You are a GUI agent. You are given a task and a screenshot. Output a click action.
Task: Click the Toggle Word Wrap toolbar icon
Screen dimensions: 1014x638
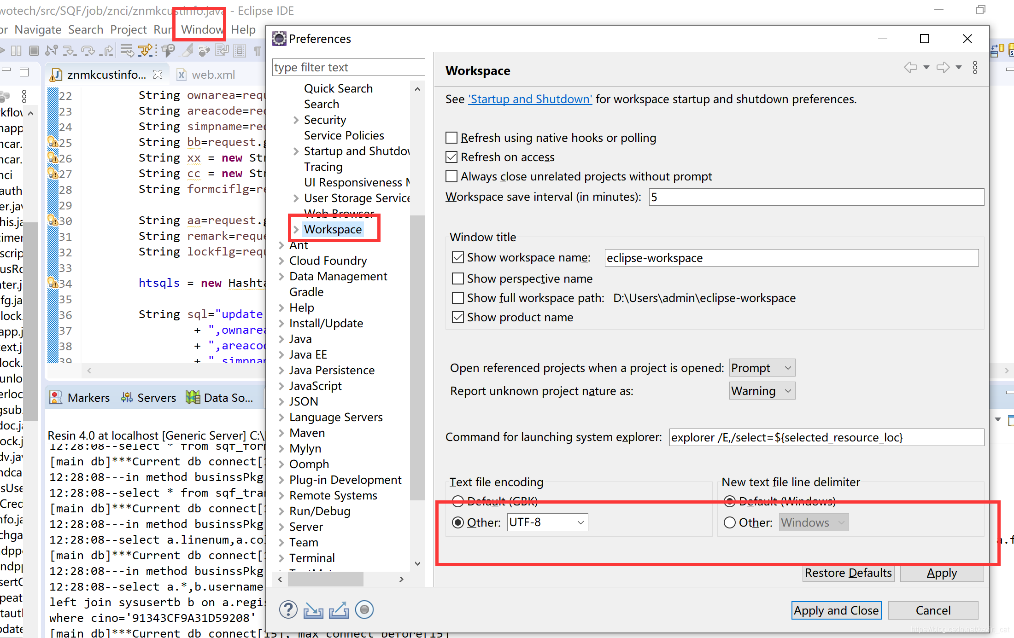point(222,50)
